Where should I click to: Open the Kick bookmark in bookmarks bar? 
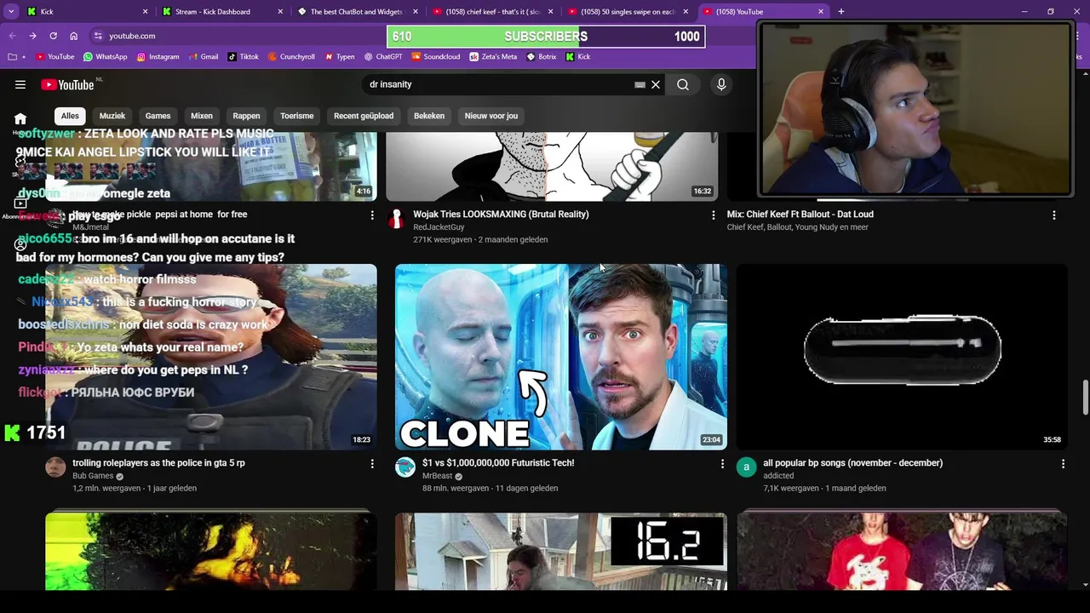click(x=578, y=57)
